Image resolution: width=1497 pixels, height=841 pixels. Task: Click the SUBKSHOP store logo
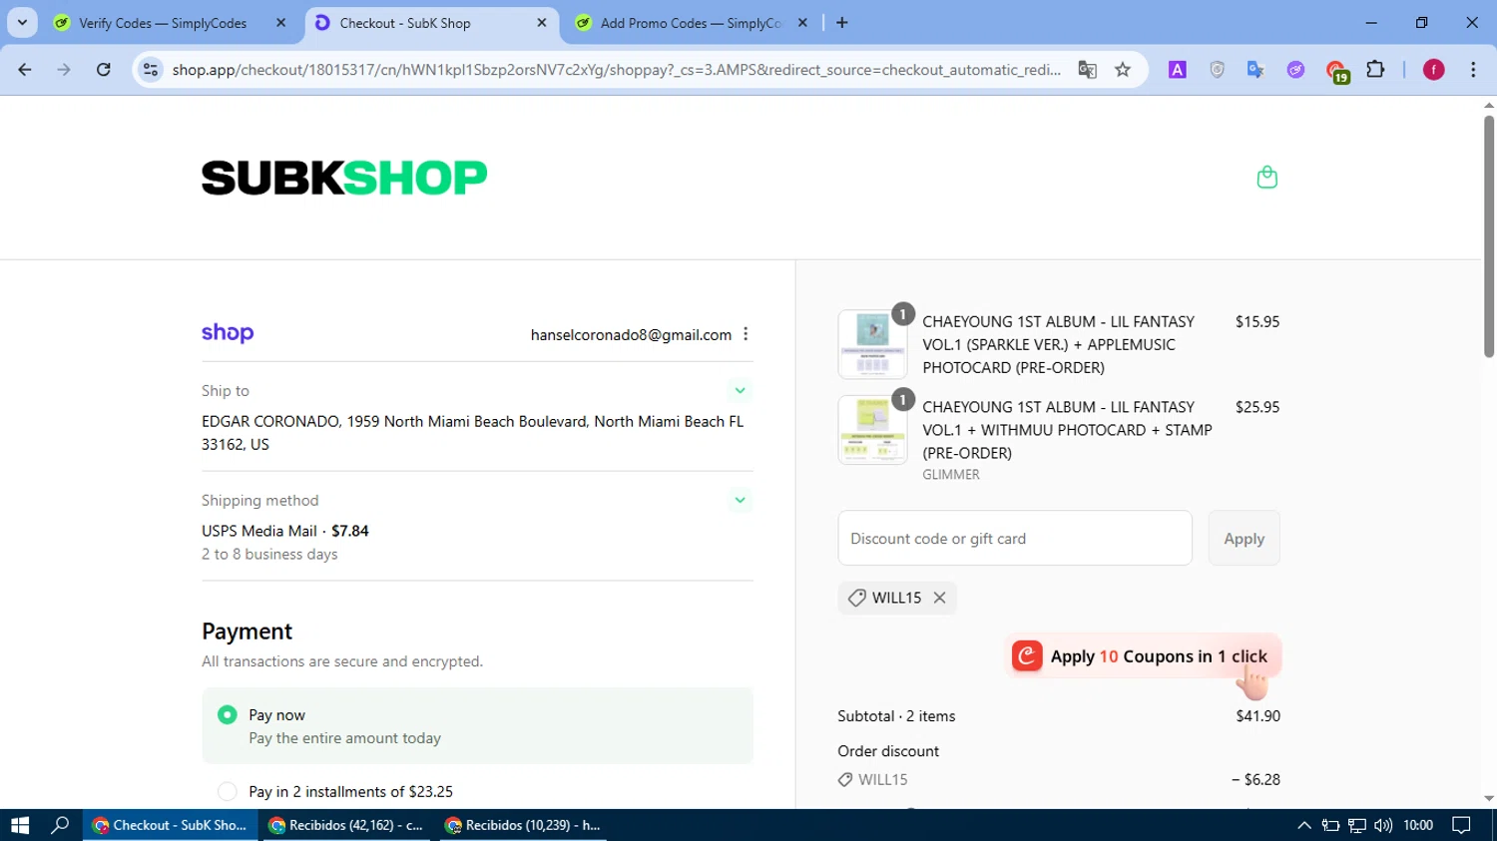[344, 178]
